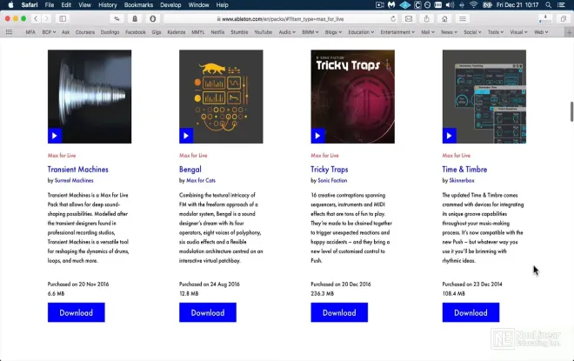
Task: Open Notification Center icon
Action: (x=561, y=4)
